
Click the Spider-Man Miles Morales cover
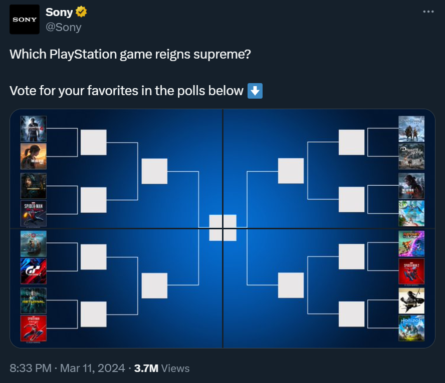[x=34, y=213]
